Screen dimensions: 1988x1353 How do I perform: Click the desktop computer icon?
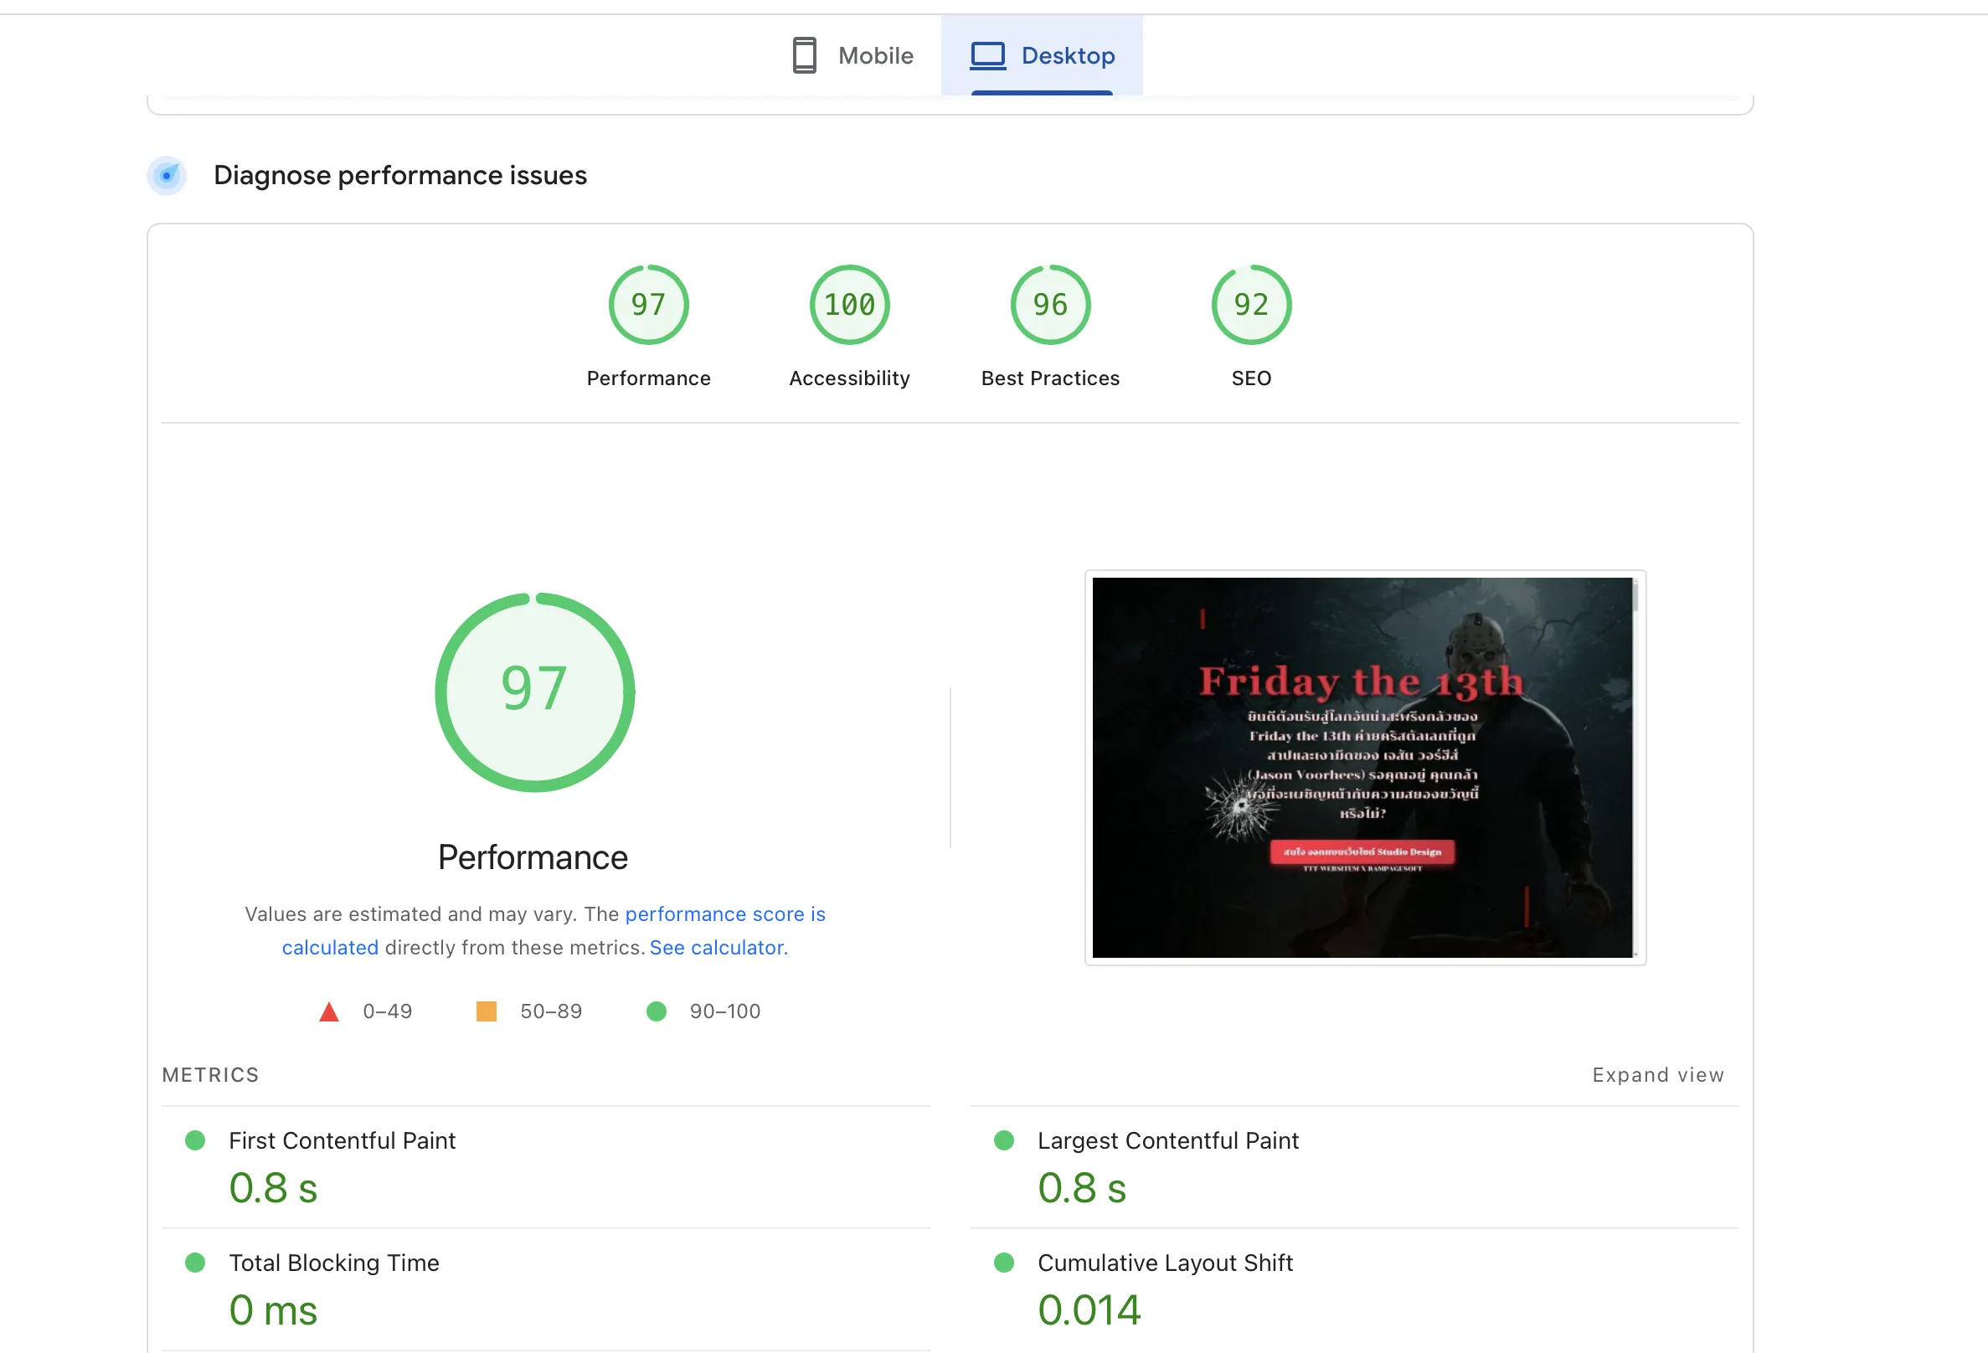[x=987, y=54]
